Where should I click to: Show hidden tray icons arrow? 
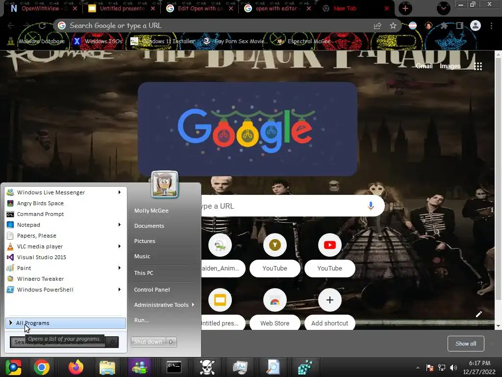(x=418, y=368)
